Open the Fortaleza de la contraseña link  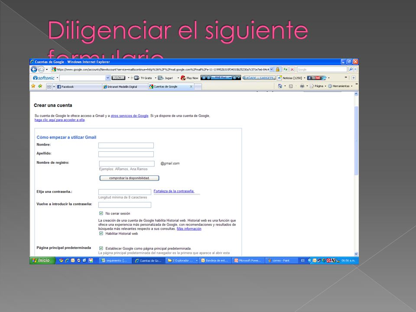tap(174, 191)
